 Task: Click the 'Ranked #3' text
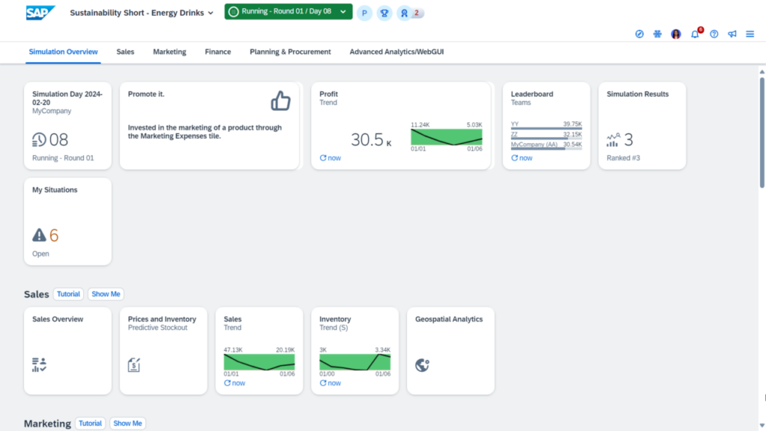coord(623,158)
